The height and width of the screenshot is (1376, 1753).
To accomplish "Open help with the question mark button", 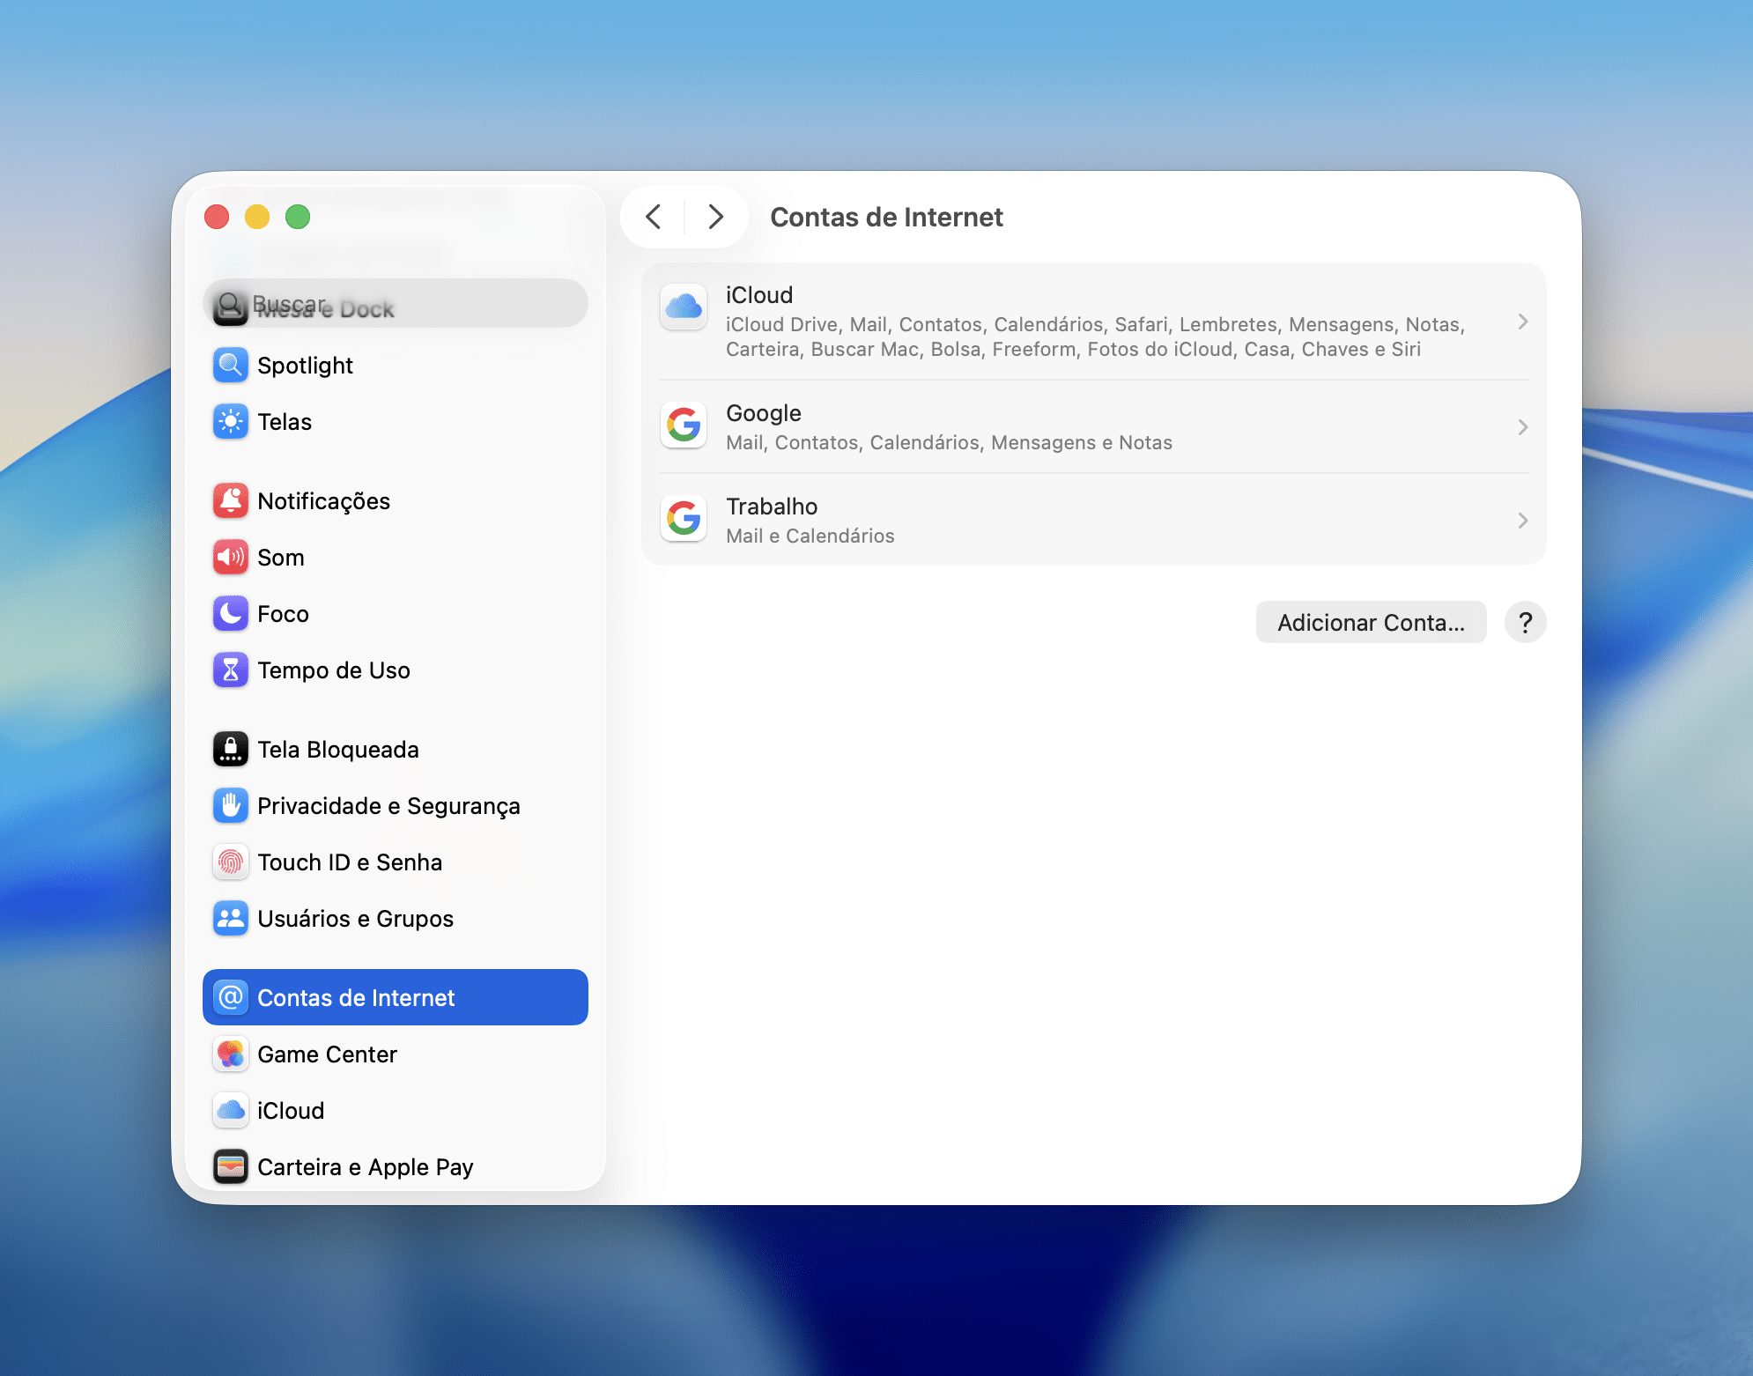I will (1525, 623).
